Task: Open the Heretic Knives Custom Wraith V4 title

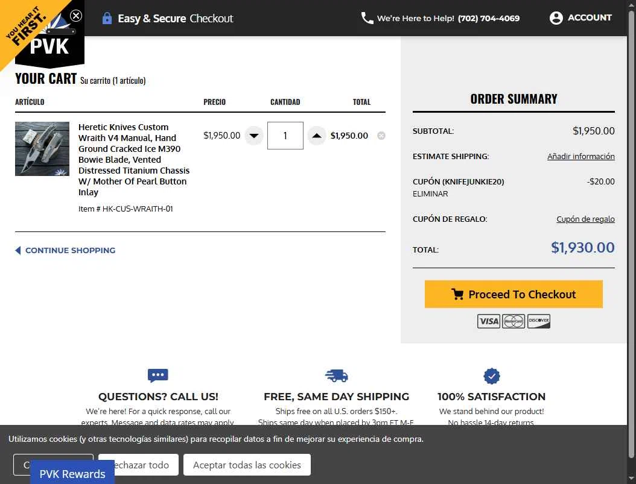Action: point(134,160)
